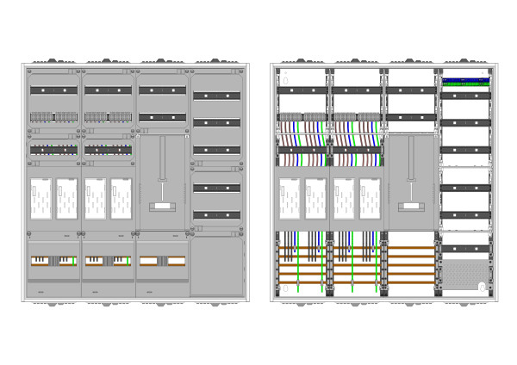Click the round hole on the perforated plate
Viewport: 517px width, 365px height.
coord(481,286)
